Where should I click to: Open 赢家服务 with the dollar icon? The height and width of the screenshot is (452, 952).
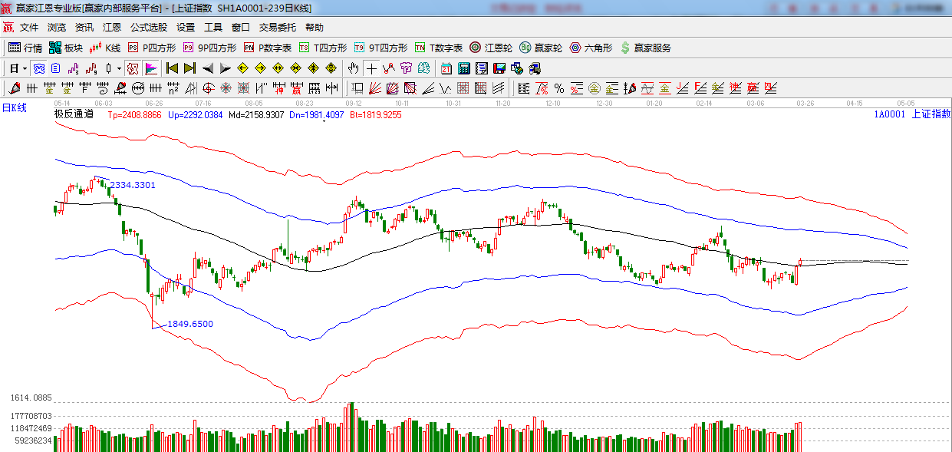click(x=645, y=48)
